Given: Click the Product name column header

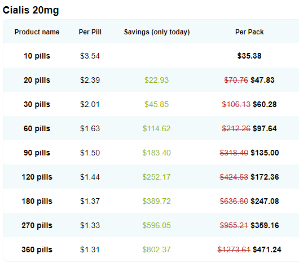Looking at the screenshot, I should (x=37, y=32).
